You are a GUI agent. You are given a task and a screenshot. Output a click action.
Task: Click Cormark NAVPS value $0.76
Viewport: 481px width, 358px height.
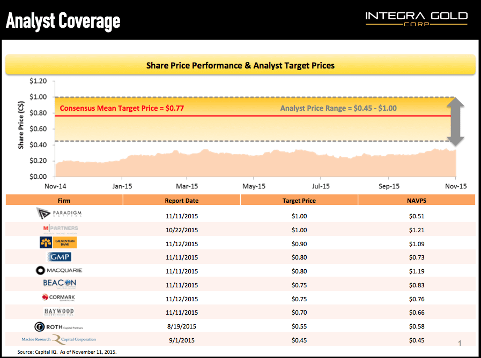coord(417,299)
